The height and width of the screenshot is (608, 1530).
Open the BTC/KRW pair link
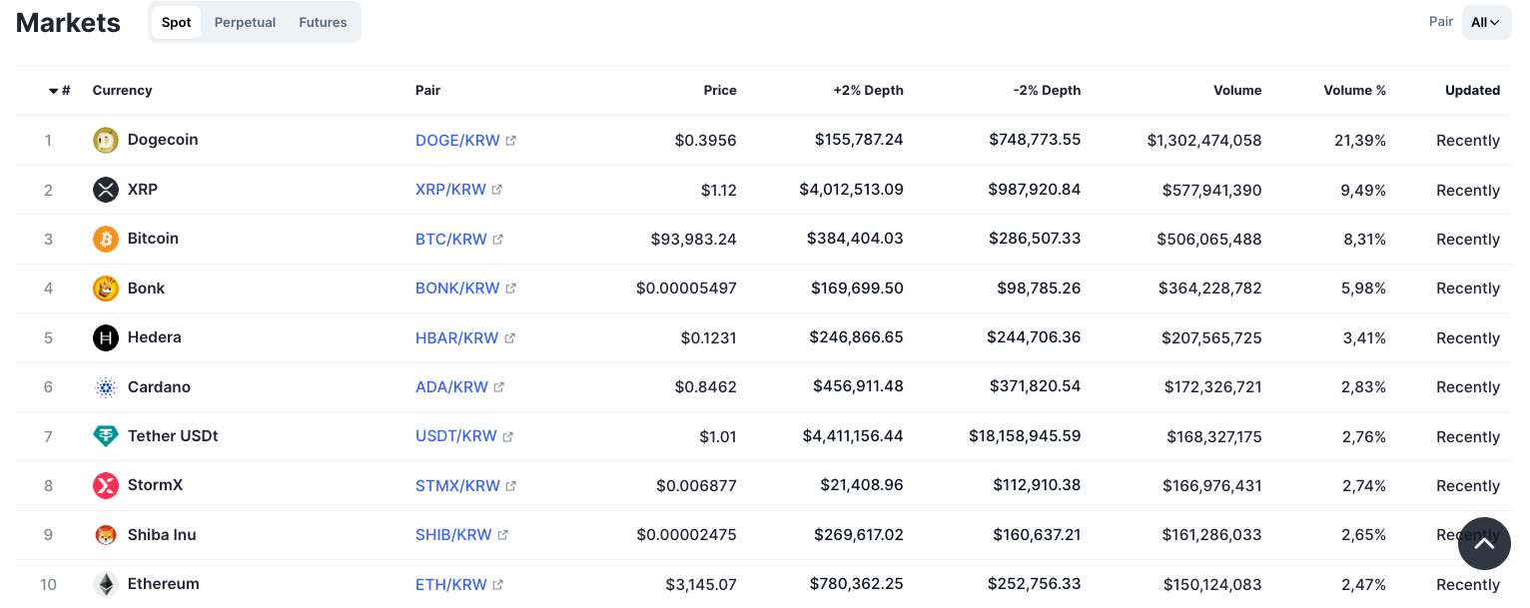pos(451,240)
